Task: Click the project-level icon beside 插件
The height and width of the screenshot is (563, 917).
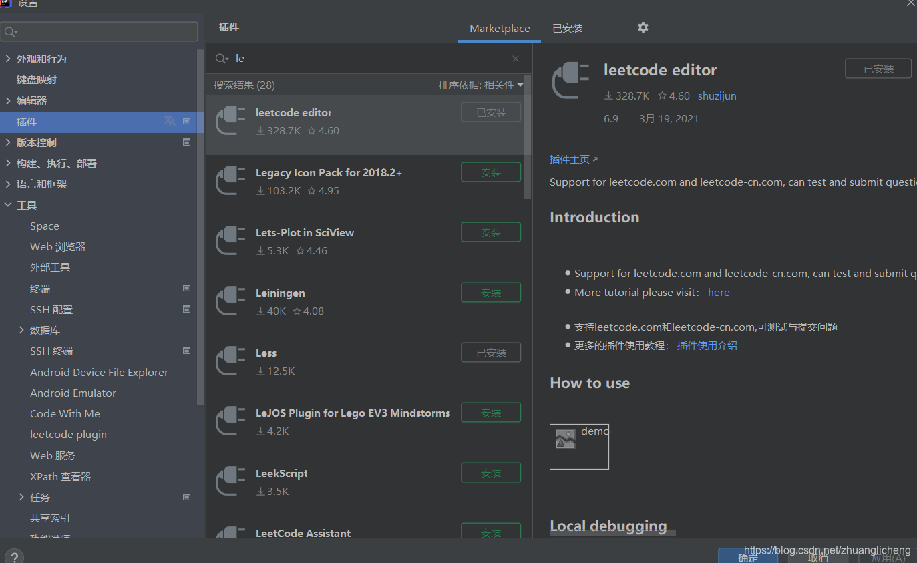Action: (187, 121)
